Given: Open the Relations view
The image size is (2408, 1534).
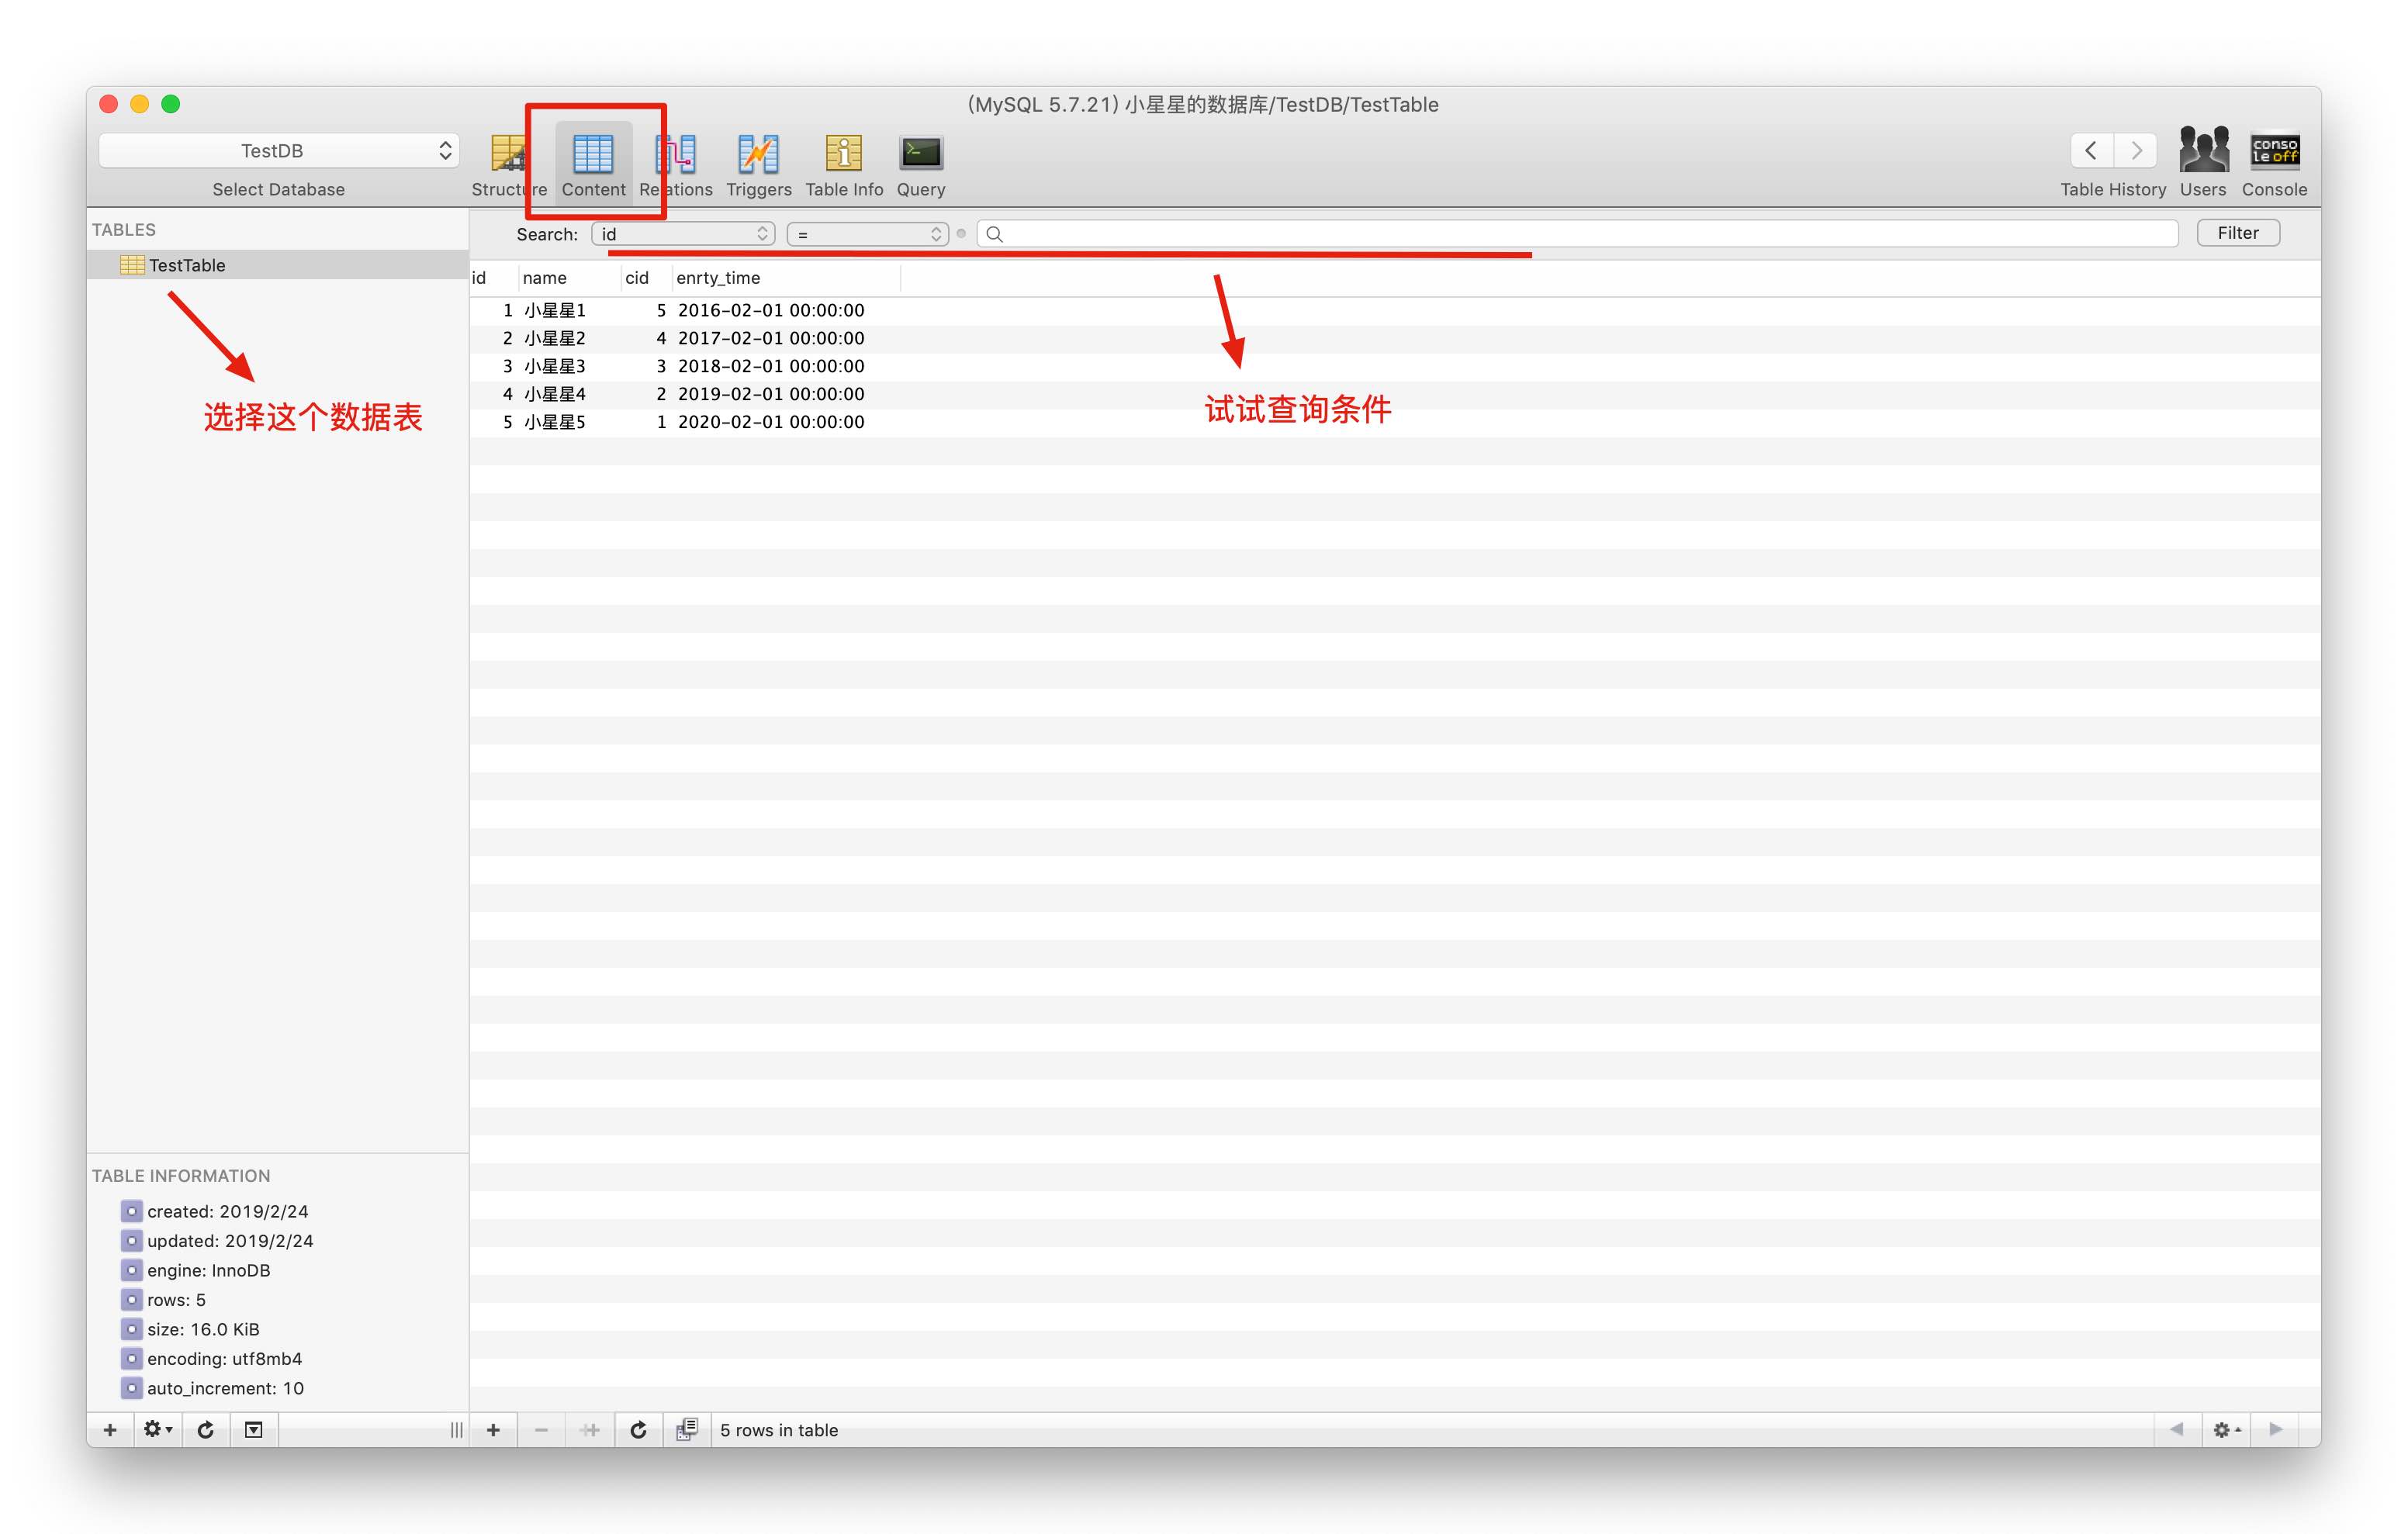Looking at the screenshot, I should (x=676, y=165).
